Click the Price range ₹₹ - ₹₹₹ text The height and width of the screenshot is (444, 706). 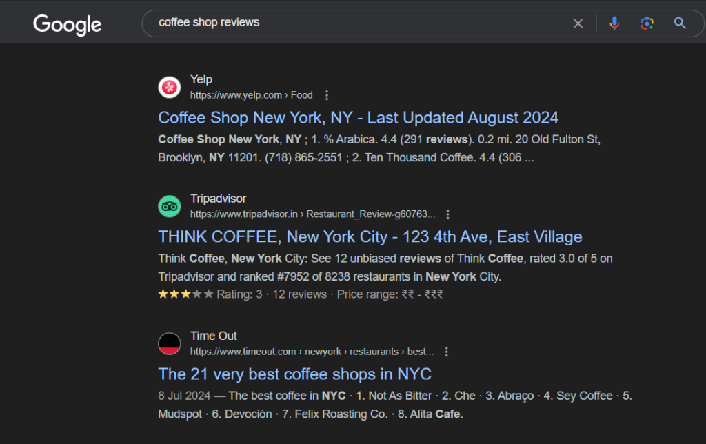390,294
